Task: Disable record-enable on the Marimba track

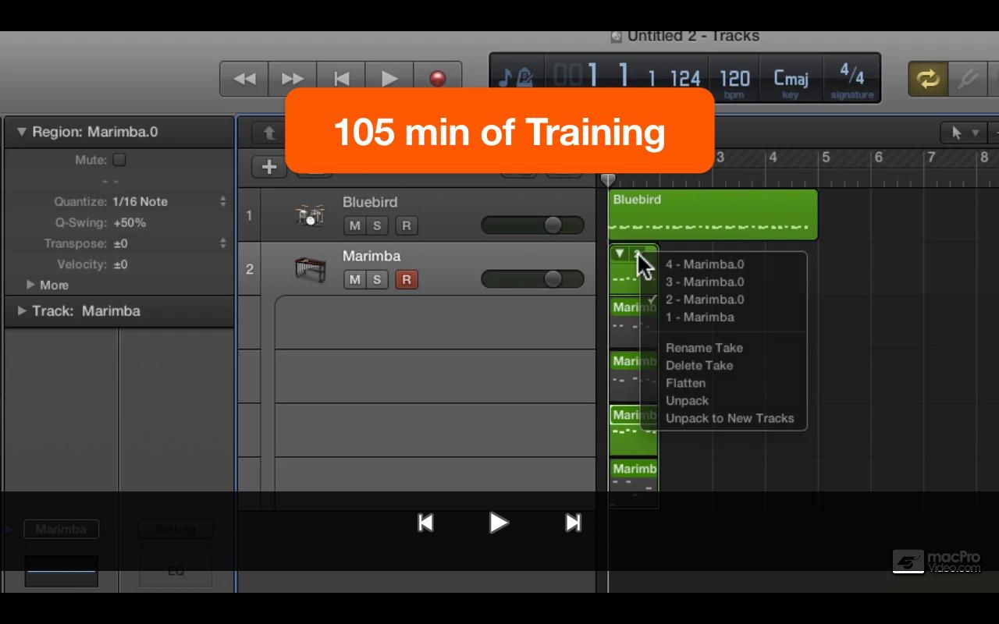Action: 406,279
